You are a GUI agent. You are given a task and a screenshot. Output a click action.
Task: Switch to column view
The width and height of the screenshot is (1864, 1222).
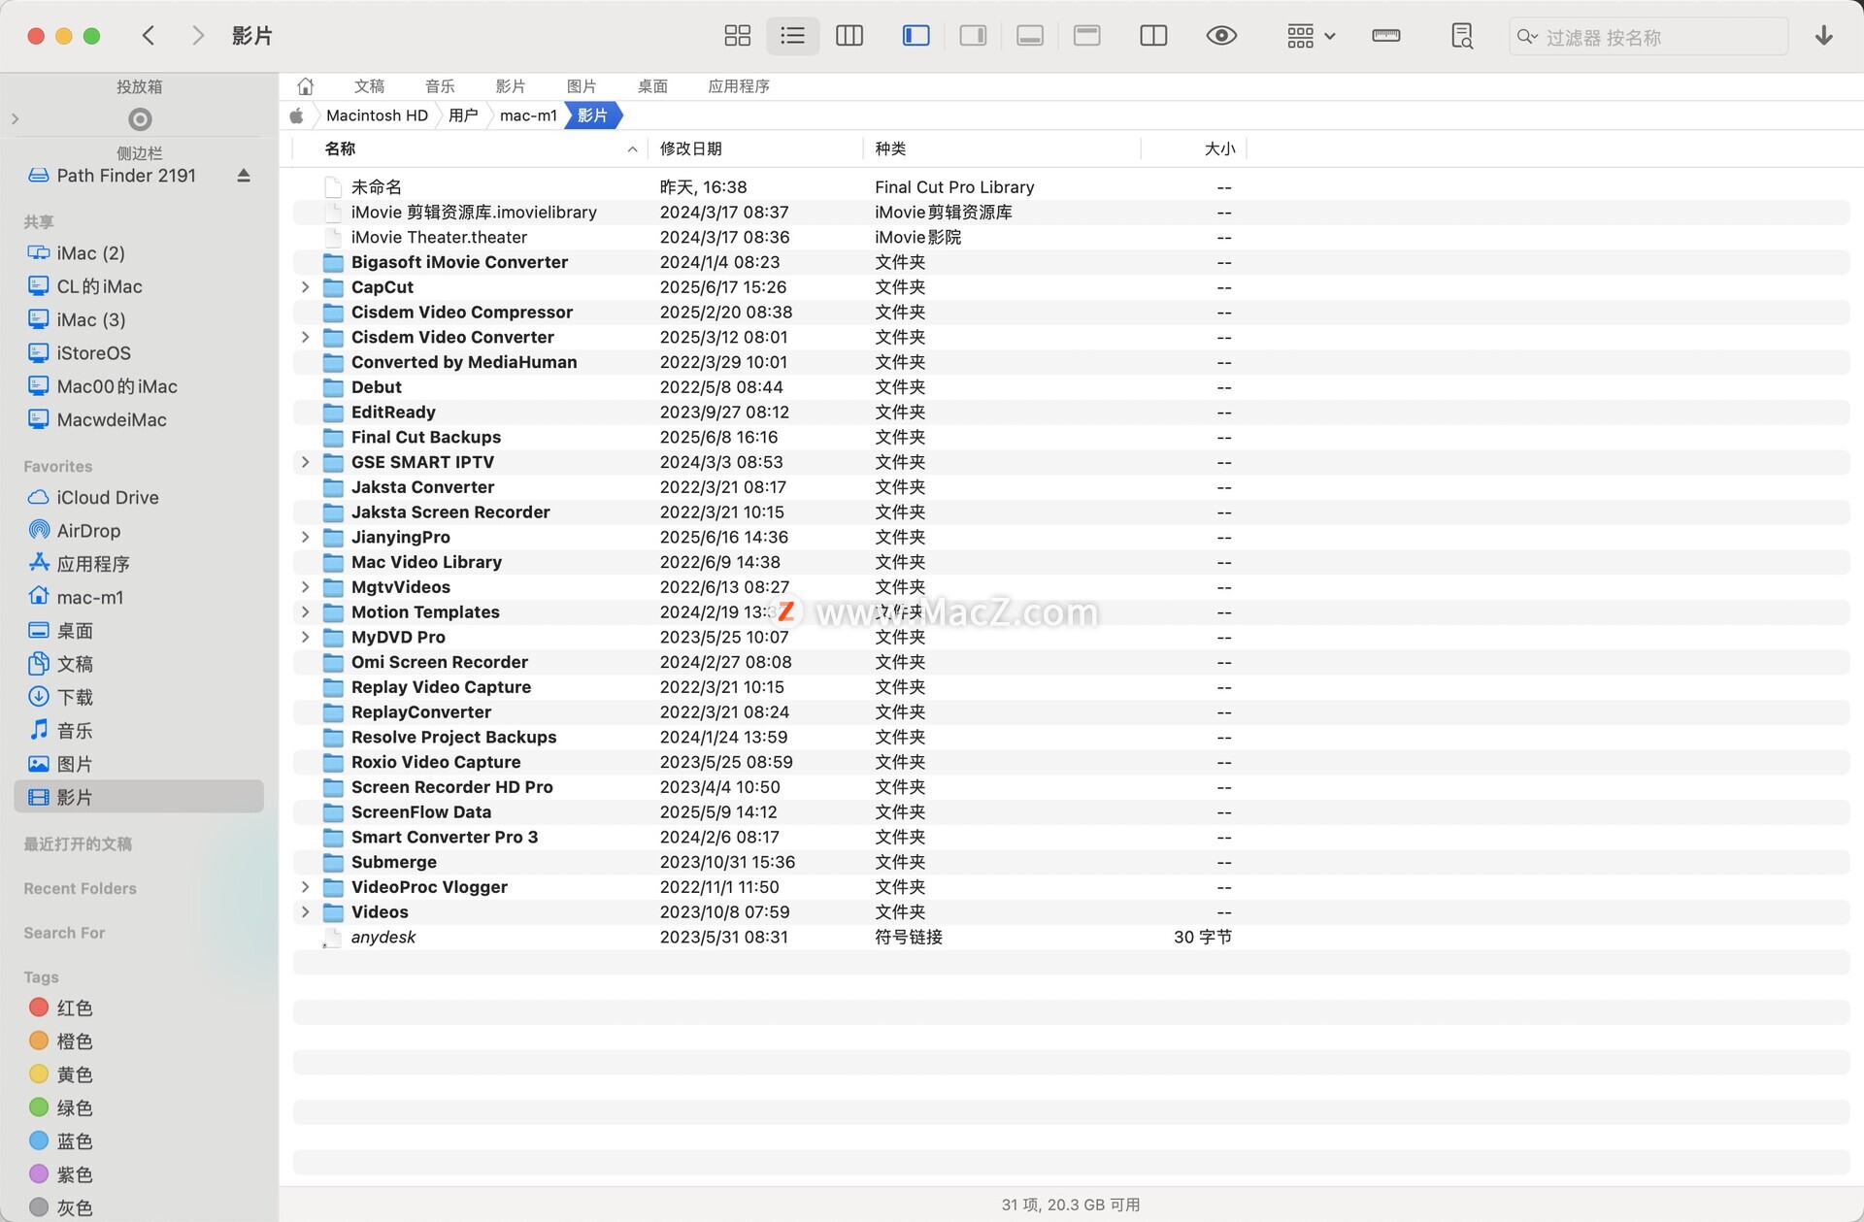(849, 36)
